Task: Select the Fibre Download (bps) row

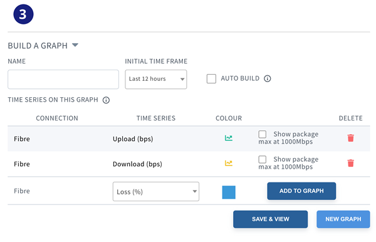Action: click(x=189, y=164)
